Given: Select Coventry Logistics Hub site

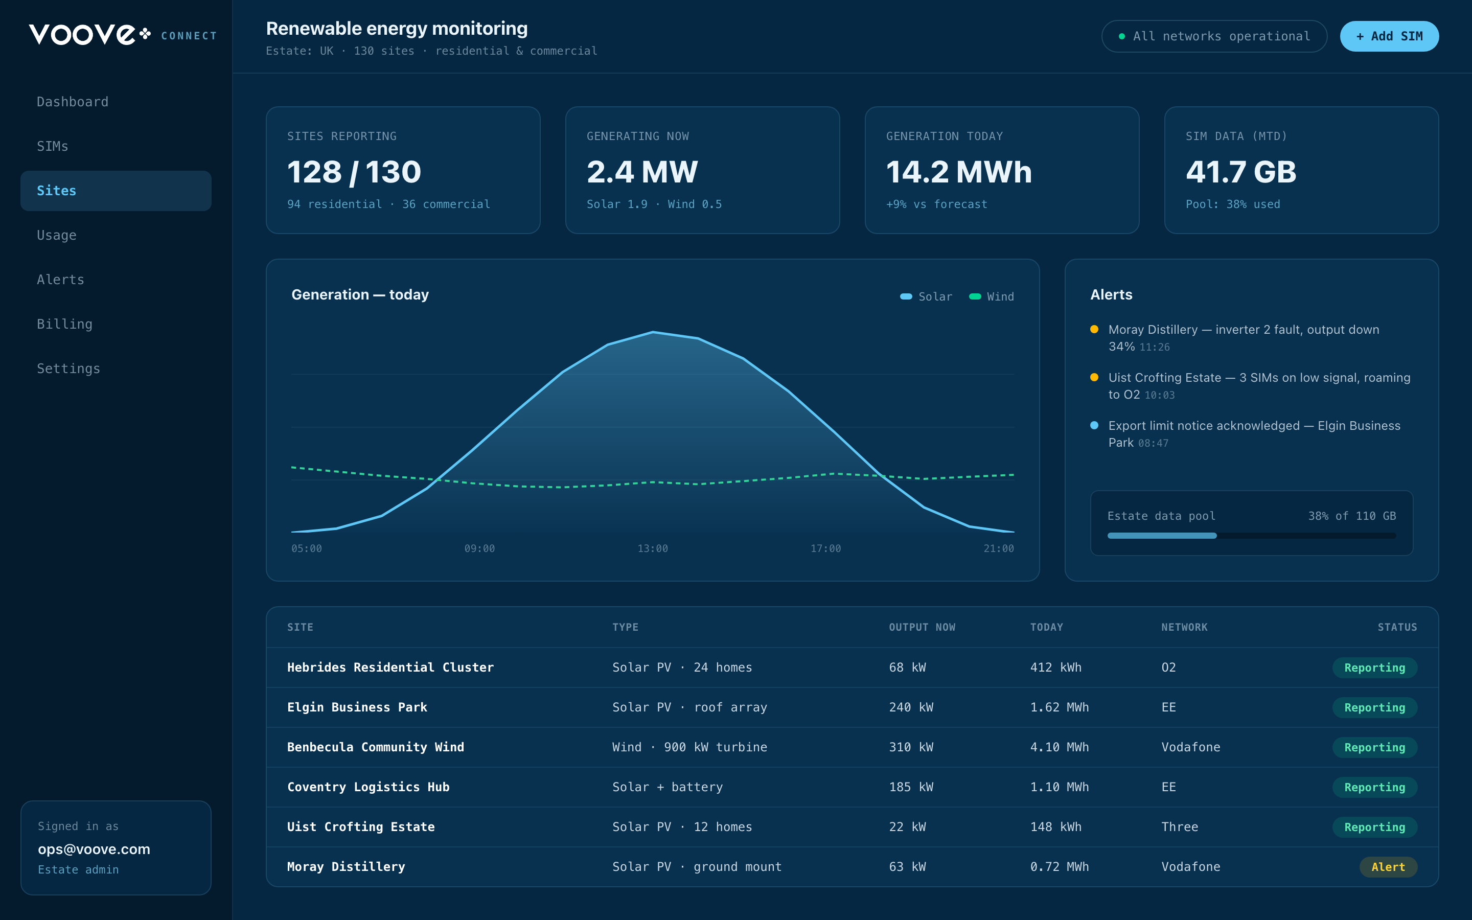Looking at the screenshot, I should coord(852,787).
